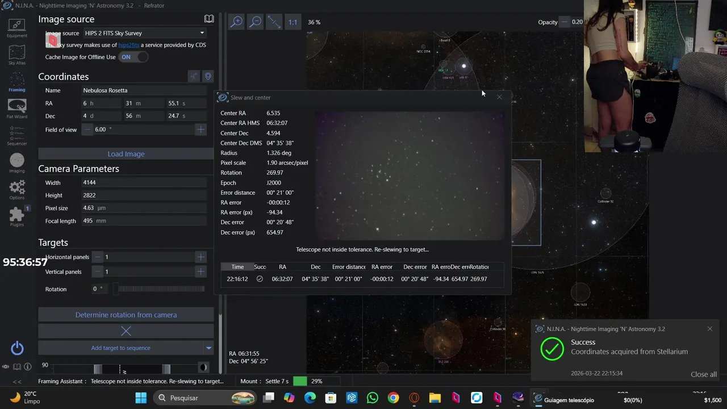
Task: Zoom in on the framing image
Action: click(x=236, y=22)
